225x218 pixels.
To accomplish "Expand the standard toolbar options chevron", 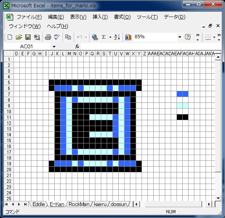I will coord(198,37).
